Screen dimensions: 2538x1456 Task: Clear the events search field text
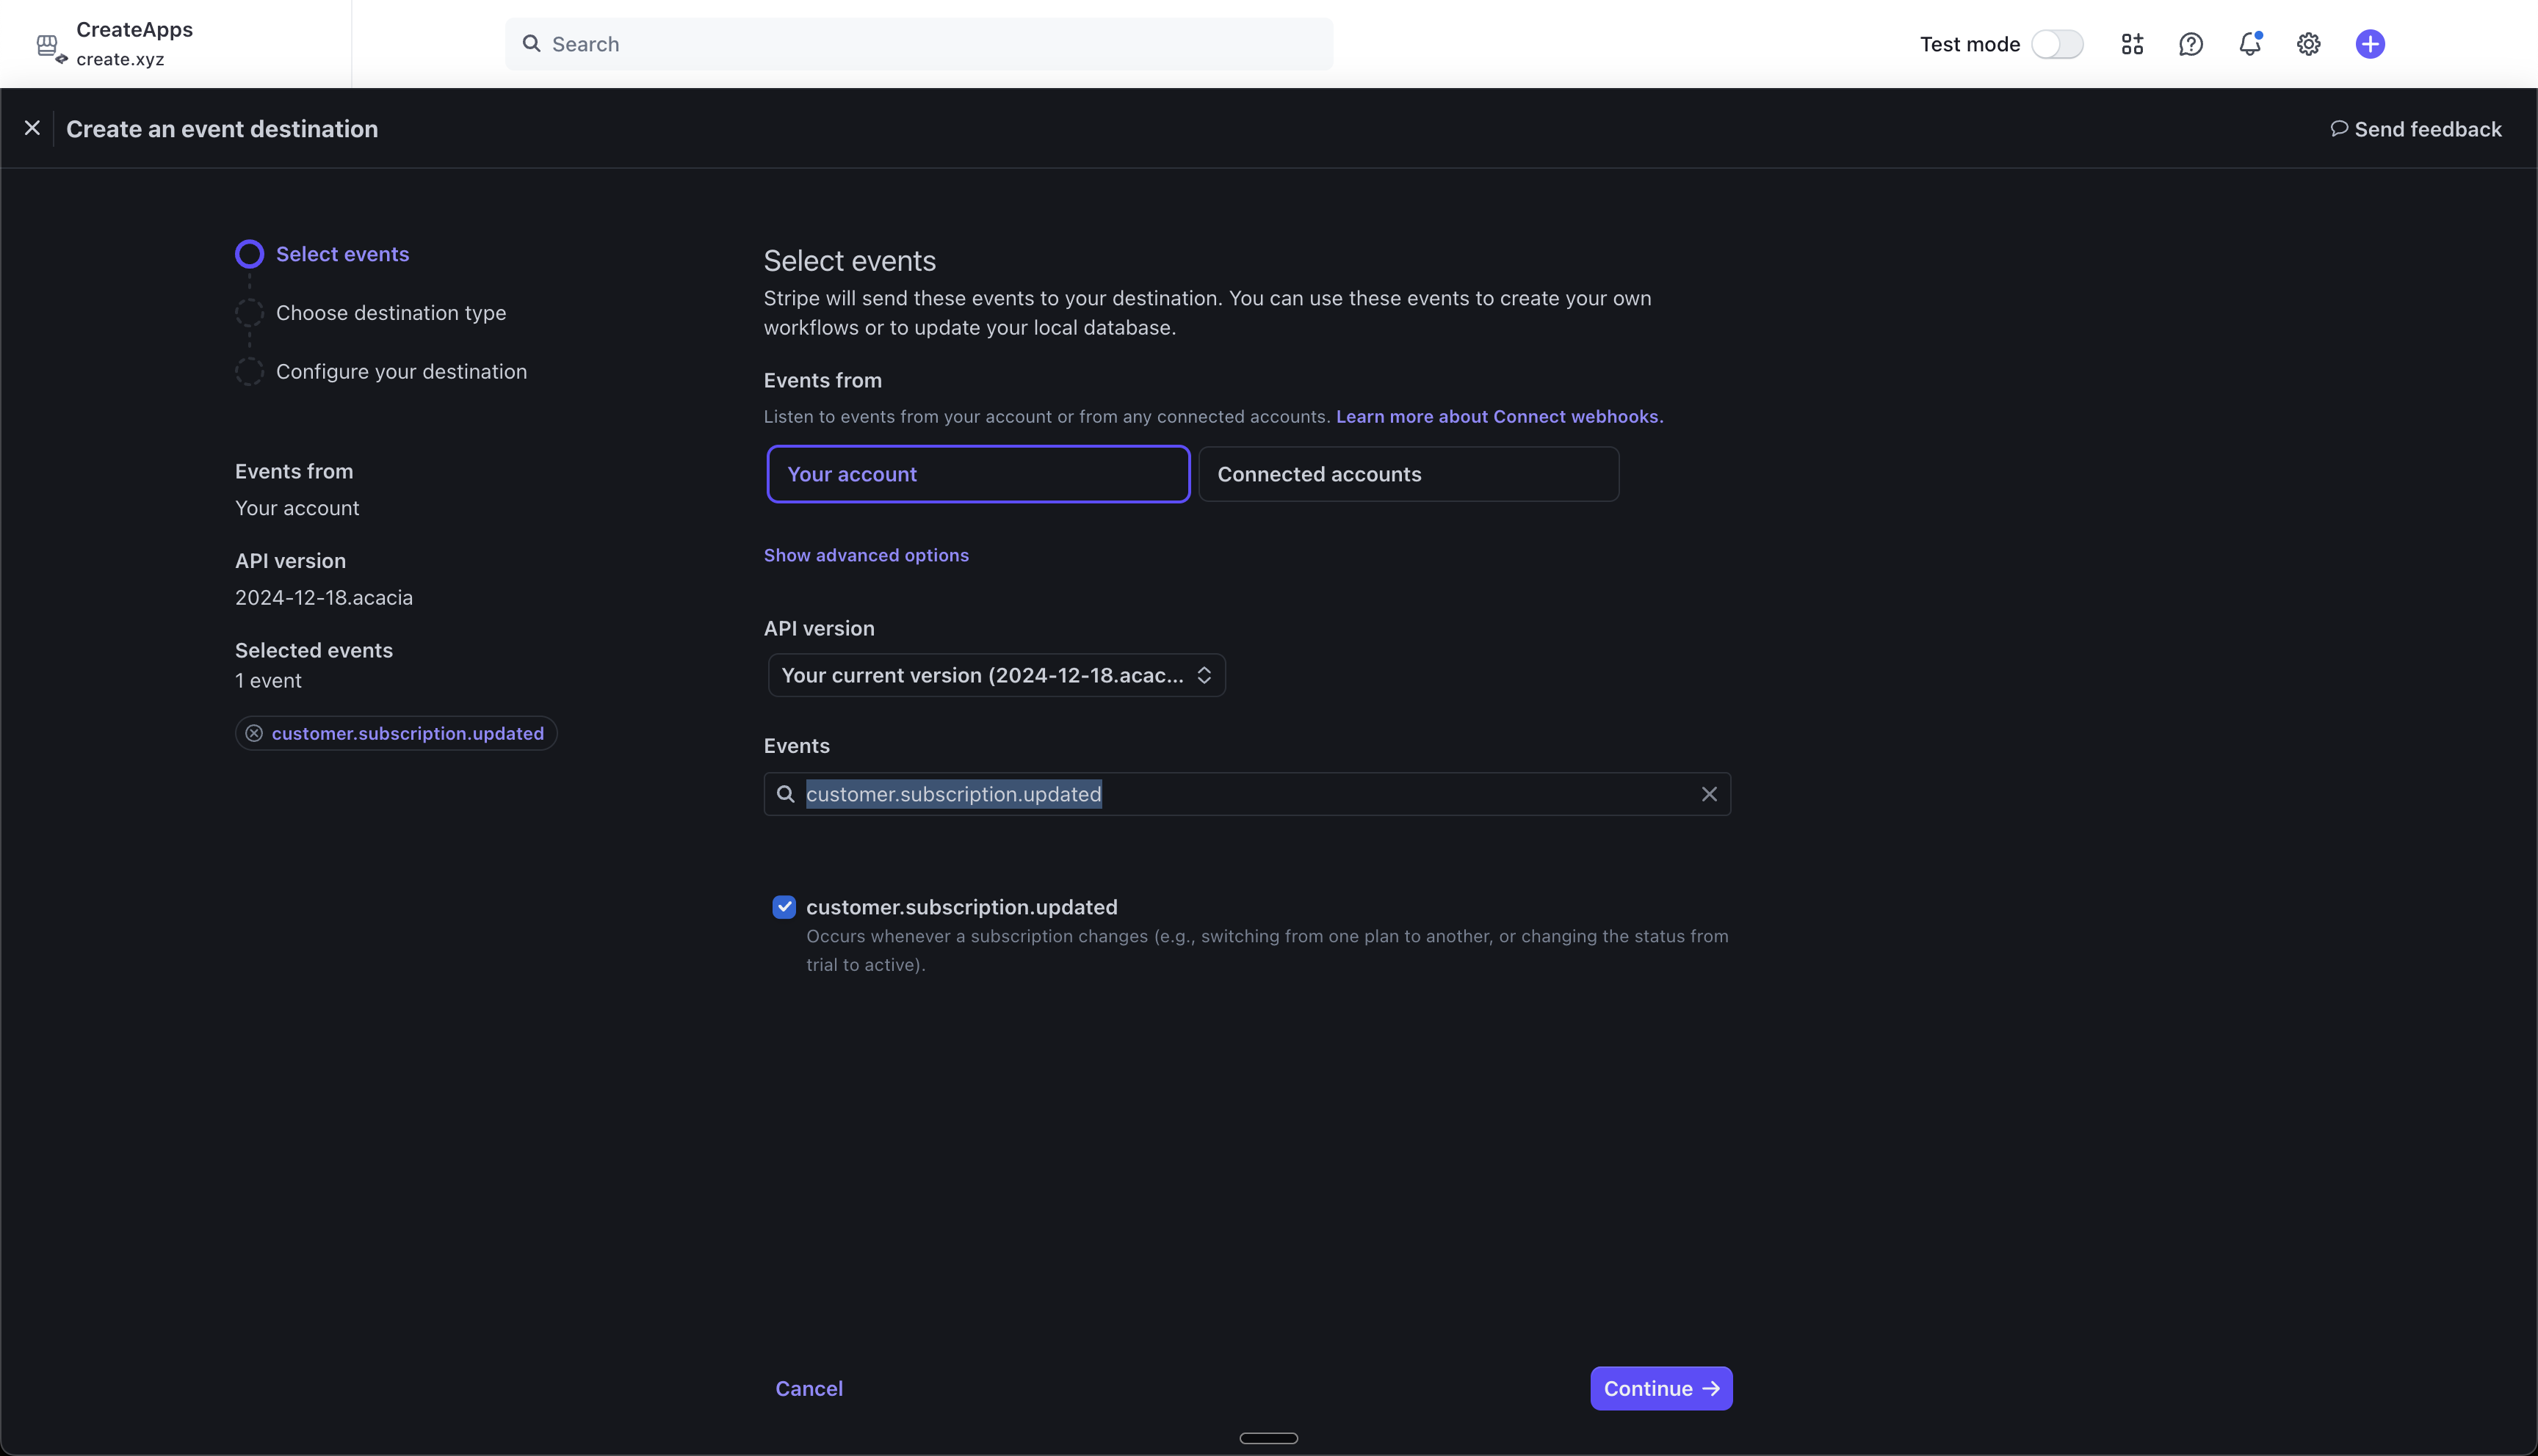point(1709,794)
